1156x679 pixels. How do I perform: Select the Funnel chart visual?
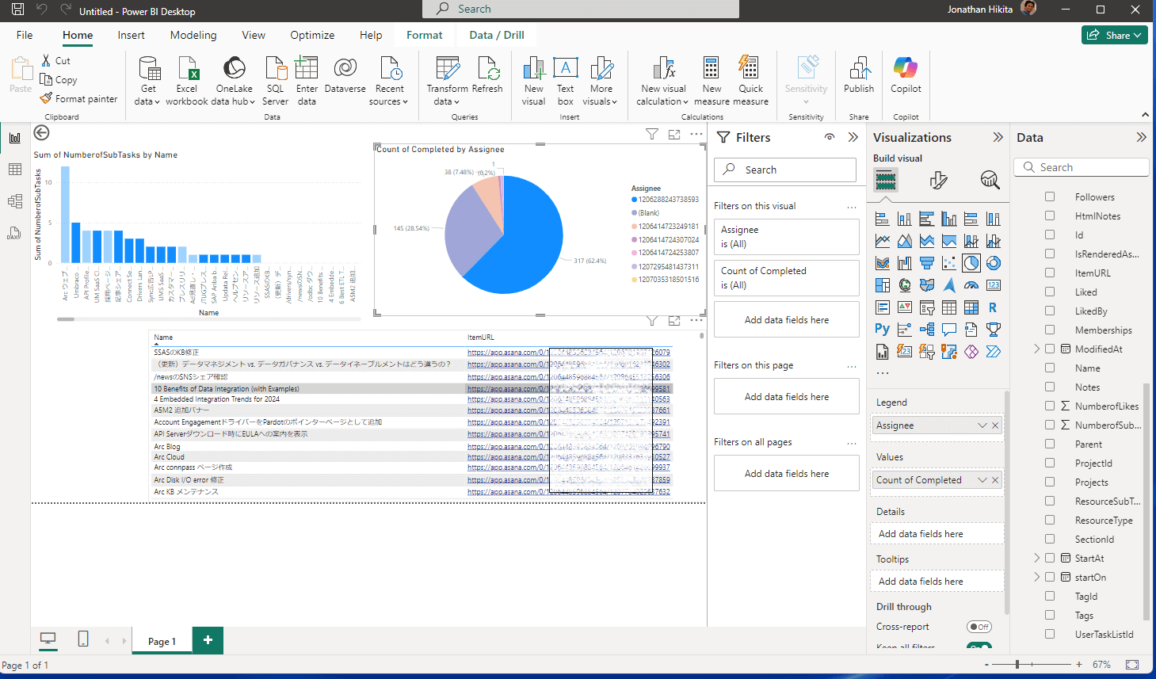(927, 263)
